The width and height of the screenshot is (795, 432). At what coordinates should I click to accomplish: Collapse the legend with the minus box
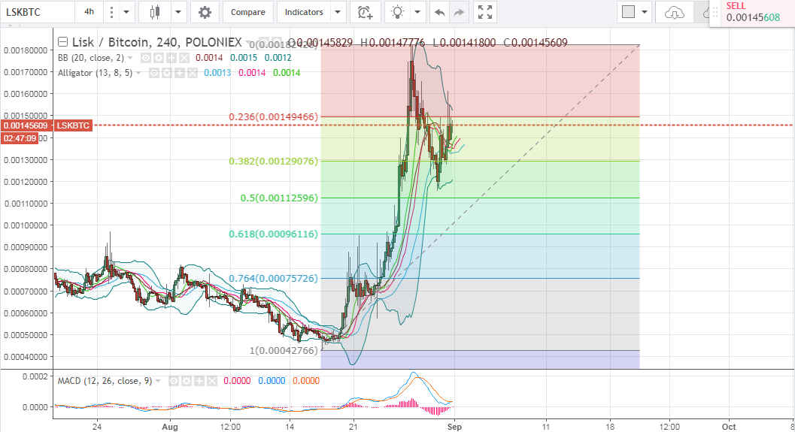pos(63,42)
